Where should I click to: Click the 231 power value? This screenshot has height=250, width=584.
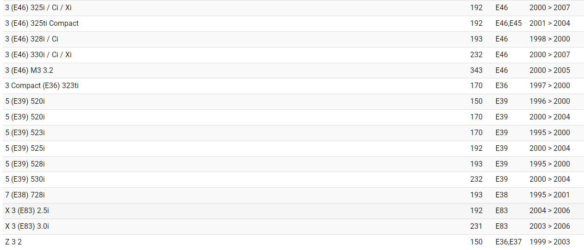pyautogui.click(x=476, y=226)
